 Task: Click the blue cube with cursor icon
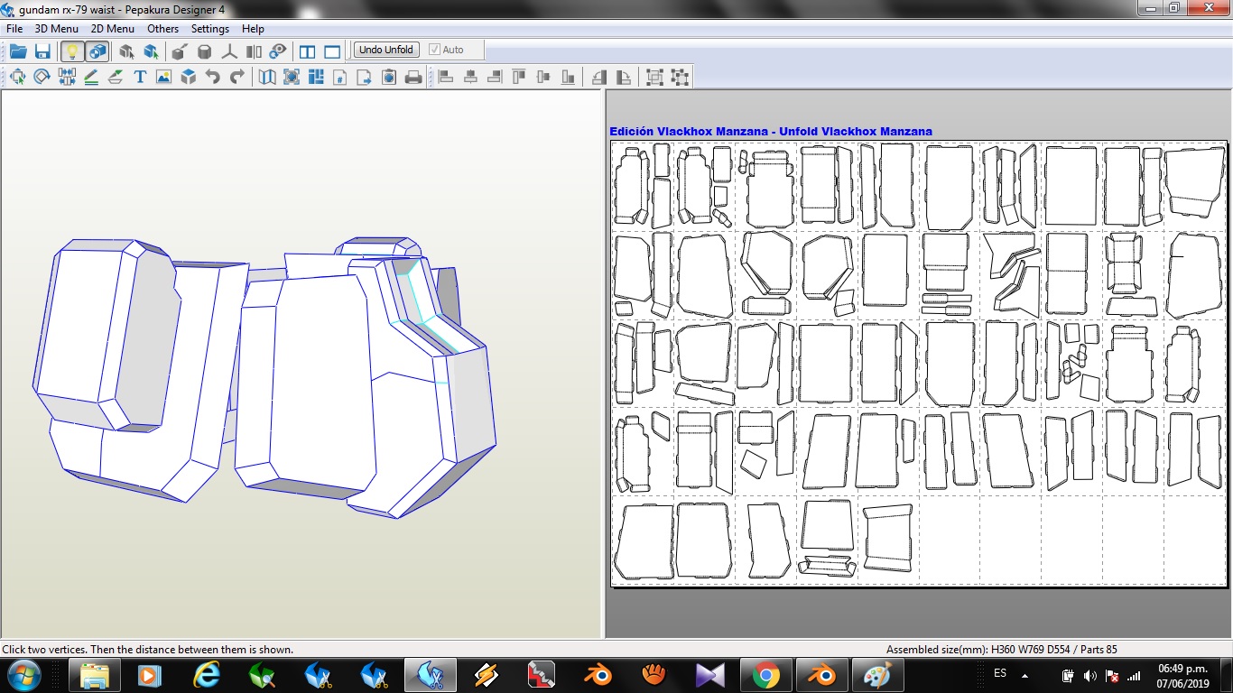point(151,51)
